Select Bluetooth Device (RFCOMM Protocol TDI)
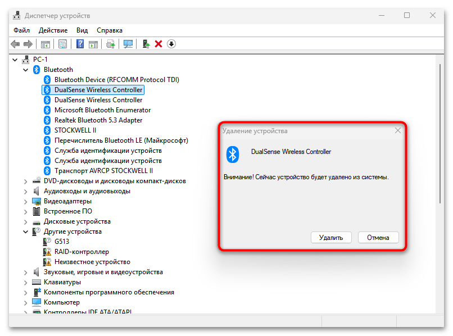The height and width of the screenshot is (336, 453). point(117,80)
